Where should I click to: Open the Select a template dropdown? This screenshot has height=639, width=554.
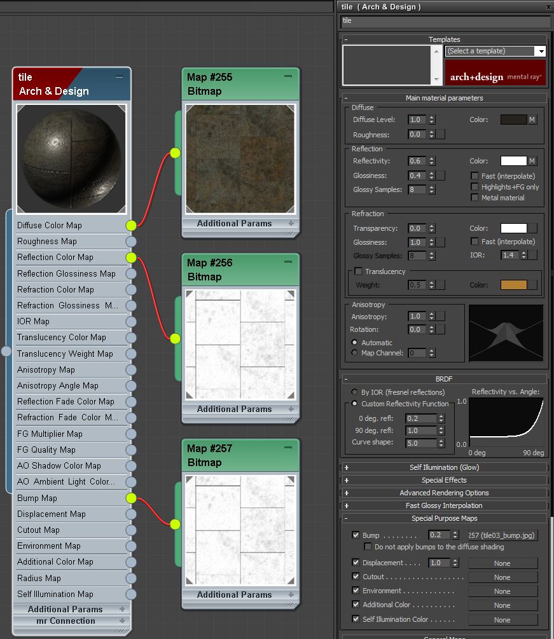pos(541,51)
